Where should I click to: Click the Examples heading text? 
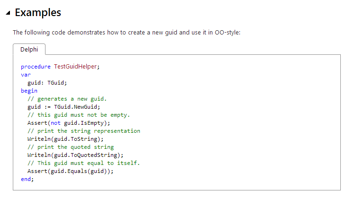click(38, 13)
